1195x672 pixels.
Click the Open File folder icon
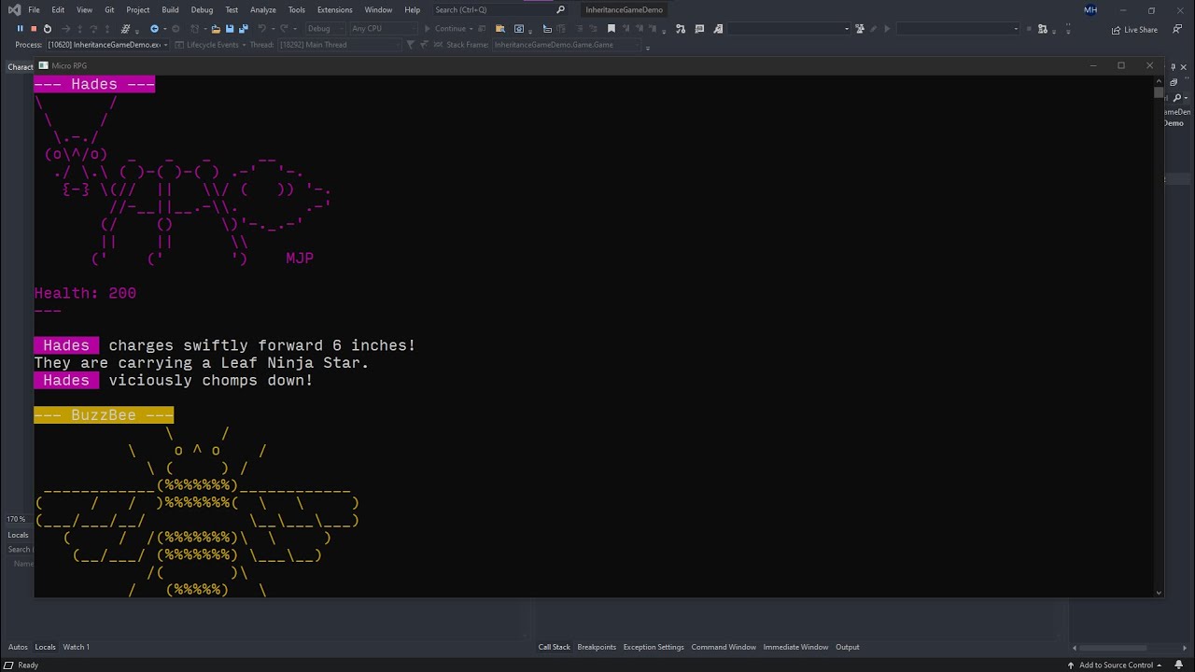click(216, 29)
